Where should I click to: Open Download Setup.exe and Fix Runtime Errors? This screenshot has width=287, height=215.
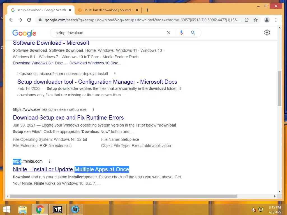point(68,118)
